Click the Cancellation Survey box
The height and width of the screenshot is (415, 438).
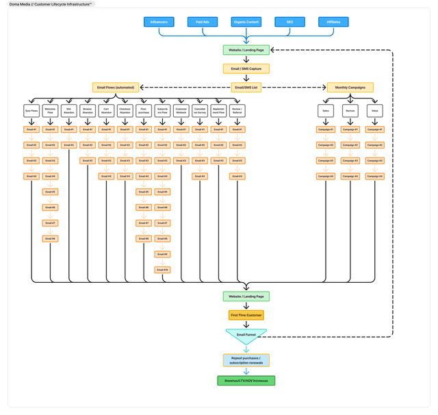200,111
